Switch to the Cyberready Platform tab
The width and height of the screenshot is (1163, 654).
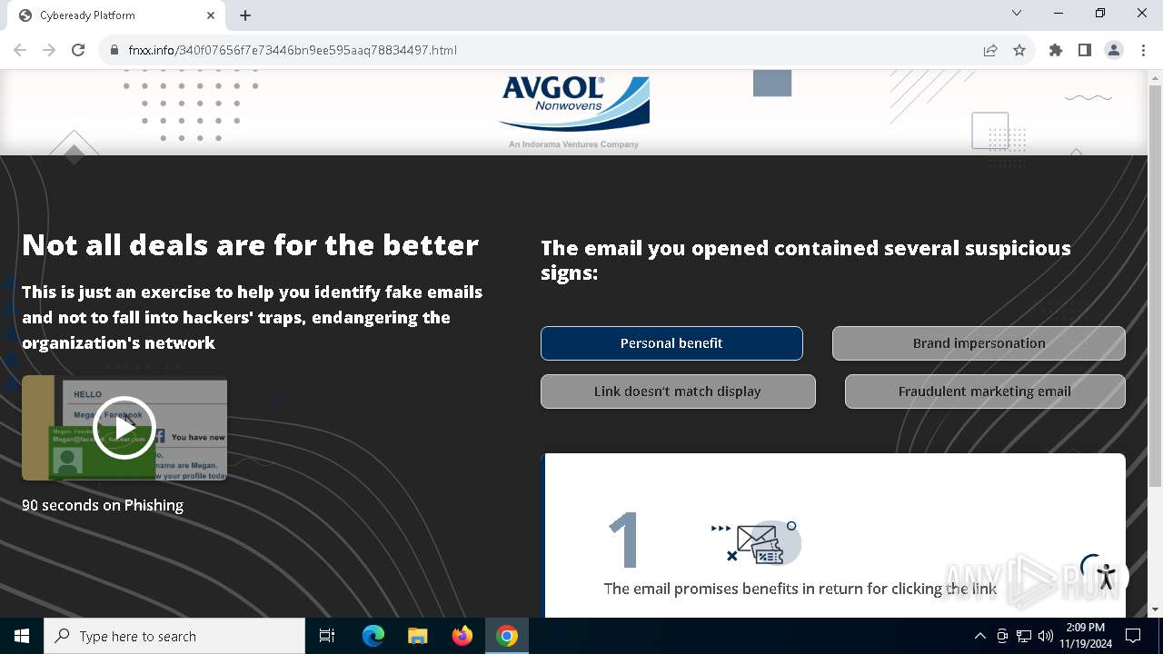coord(115,15)
